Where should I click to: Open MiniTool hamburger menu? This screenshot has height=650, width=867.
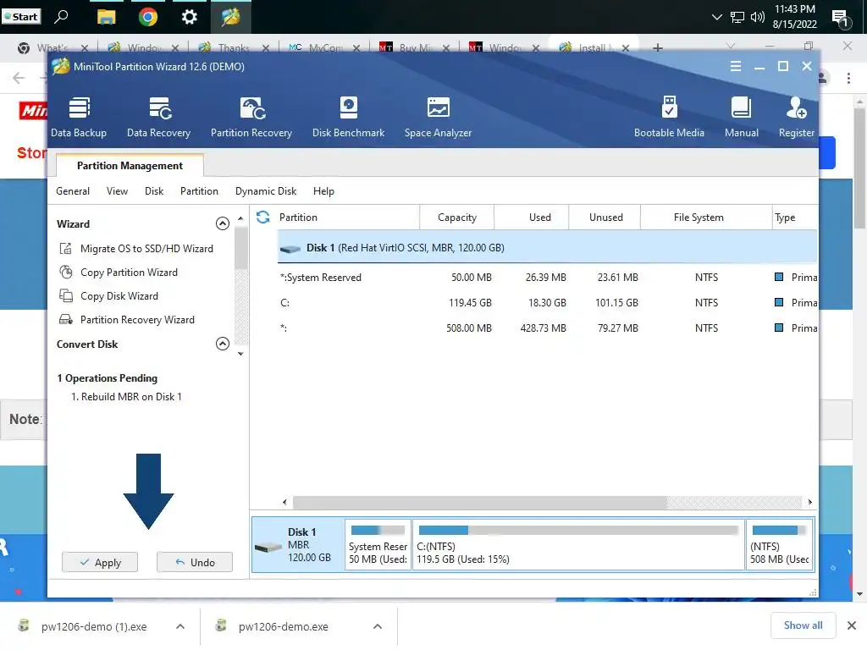736,66
